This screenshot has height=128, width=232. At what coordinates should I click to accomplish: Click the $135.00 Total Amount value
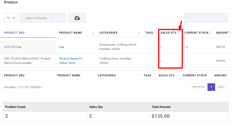161,116
